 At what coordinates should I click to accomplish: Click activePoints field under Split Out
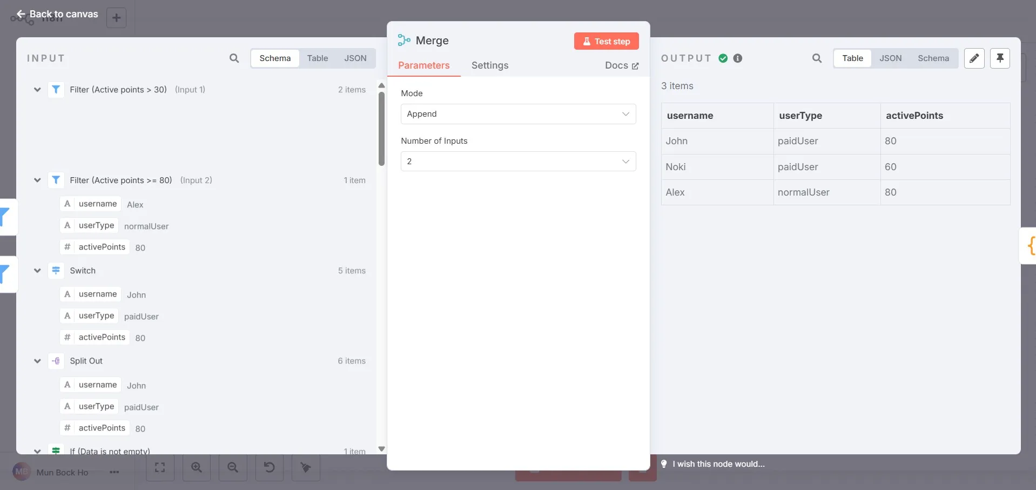[x=95, y=428]
